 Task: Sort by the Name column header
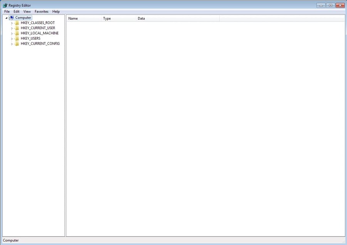coord(84,18)
